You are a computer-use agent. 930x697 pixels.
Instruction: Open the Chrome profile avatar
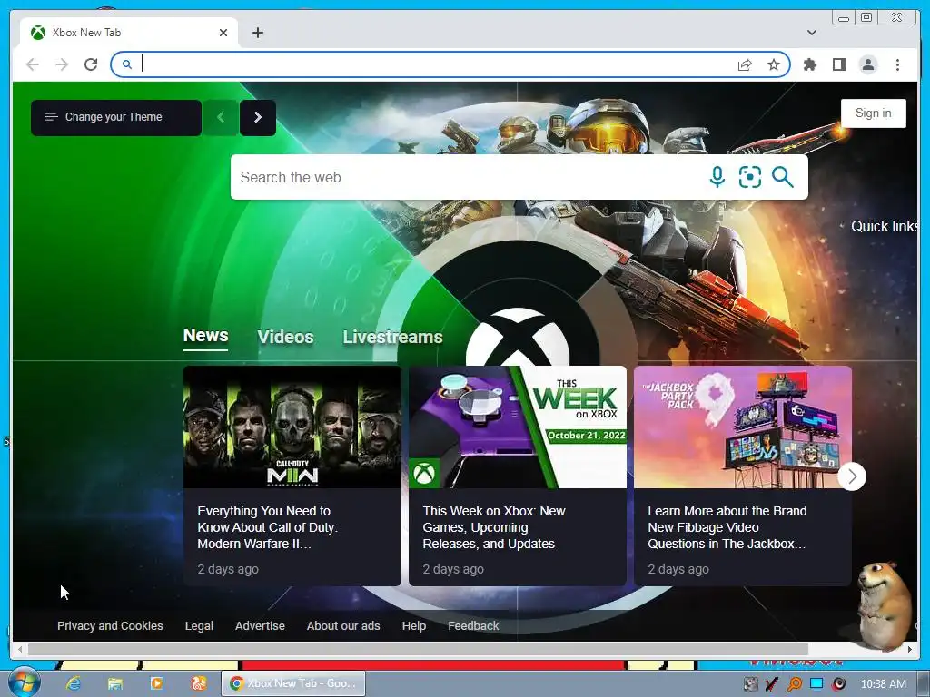(x=867, y=64)
